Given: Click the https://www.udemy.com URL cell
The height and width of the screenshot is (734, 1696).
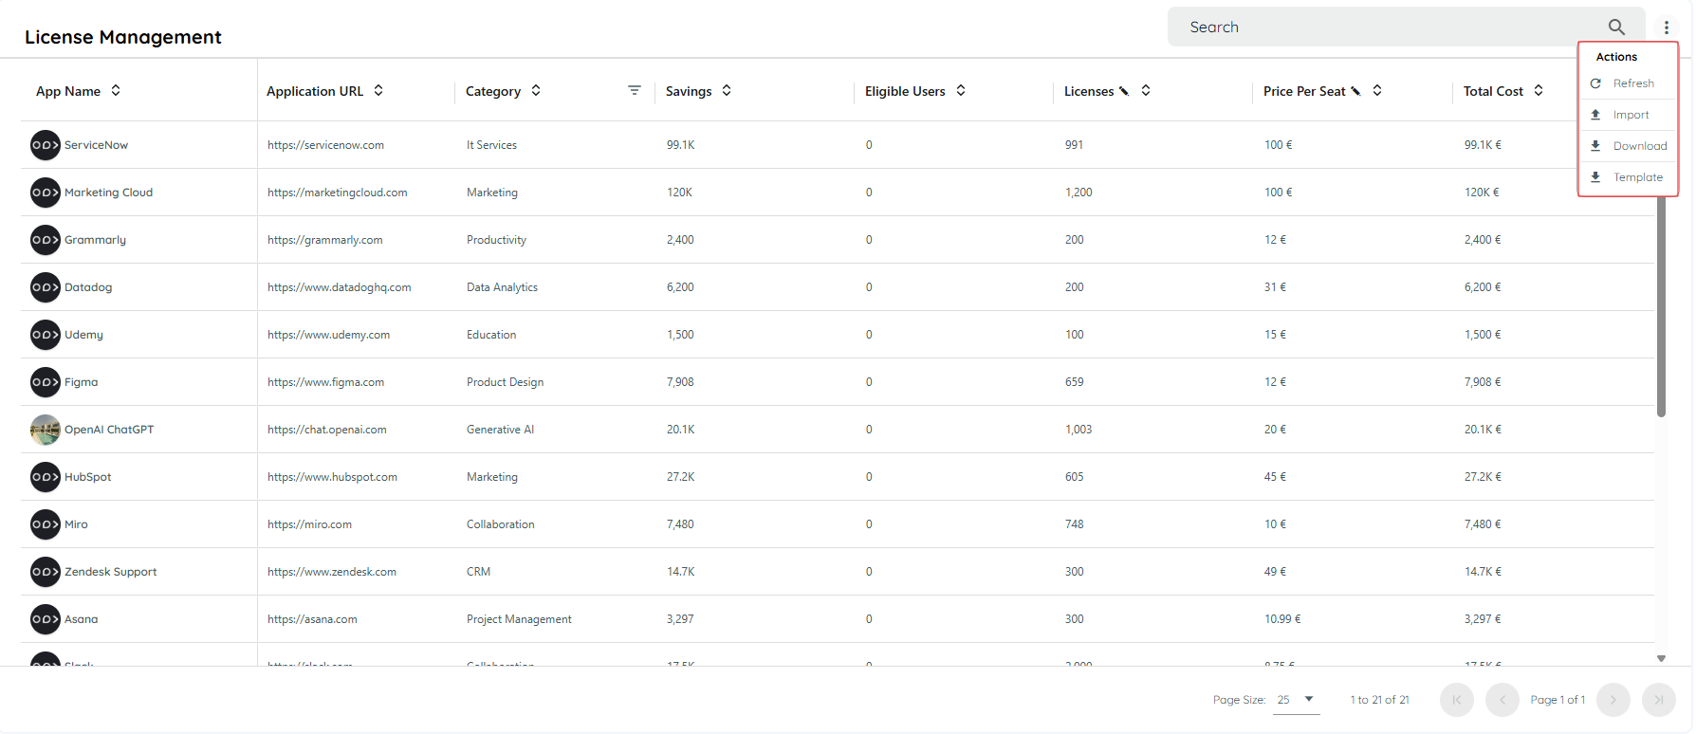Looking at the screenshot, I should click(328, 335).
